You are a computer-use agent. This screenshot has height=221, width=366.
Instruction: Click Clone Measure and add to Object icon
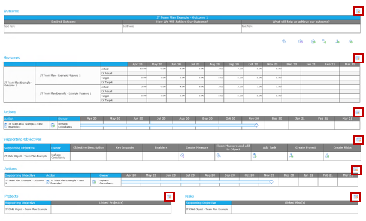point(219,156)
